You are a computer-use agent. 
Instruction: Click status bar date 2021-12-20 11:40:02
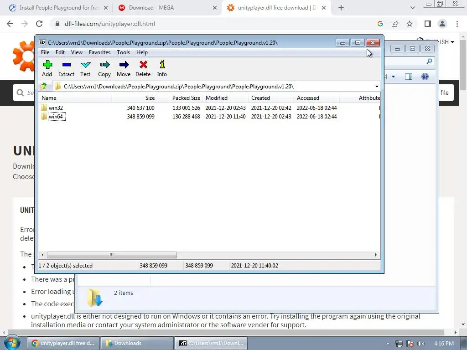pos(254,266)
